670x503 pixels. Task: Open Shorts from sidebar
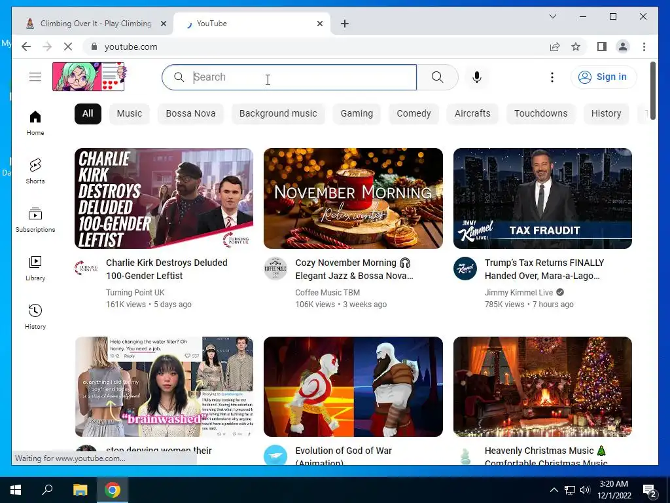[35, 171]
